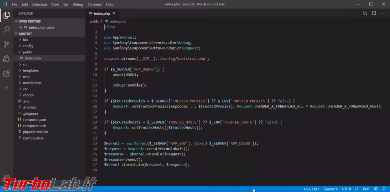Open the Search view in activity bar

point(6,30)
